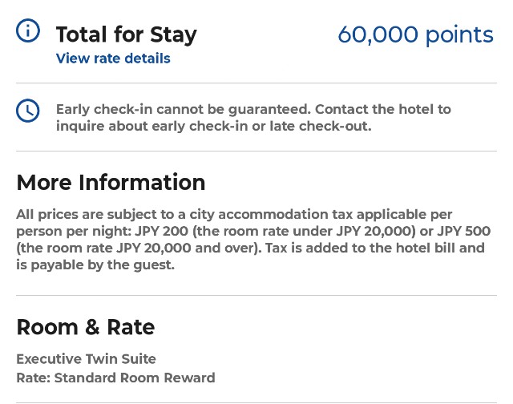513x404 pixels.
Task: Click the Rate: Standard Room Reward line
Action: (115, 378)
